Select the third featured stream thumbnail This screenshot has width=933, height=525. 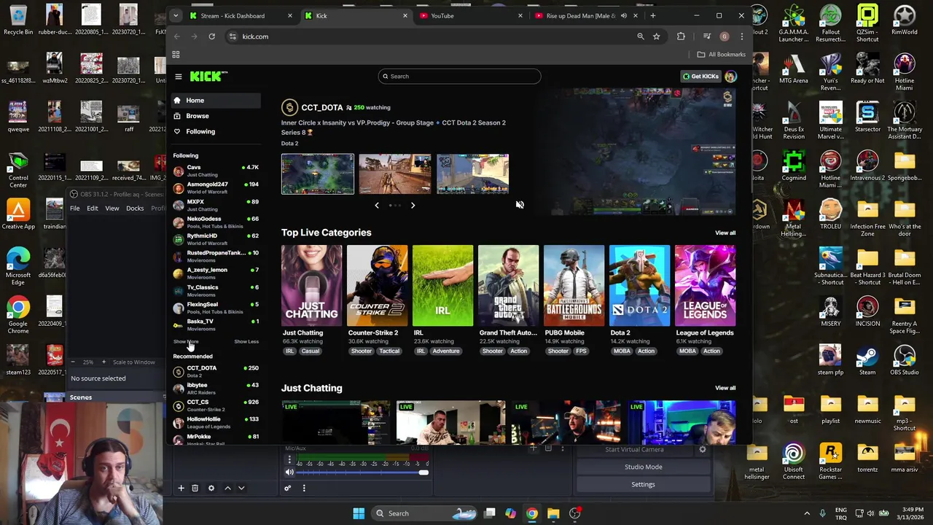coord(472,174)
